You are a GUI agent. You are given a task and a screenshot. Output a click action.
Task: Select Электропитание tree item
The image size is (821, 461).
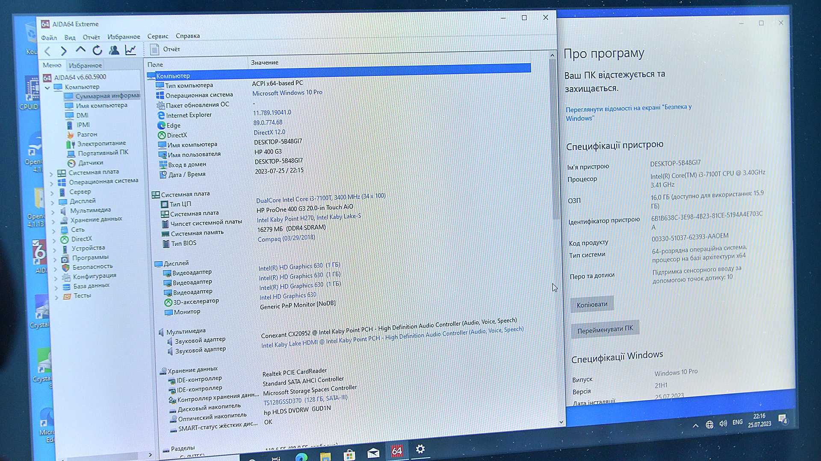click(x=97, y=143)
